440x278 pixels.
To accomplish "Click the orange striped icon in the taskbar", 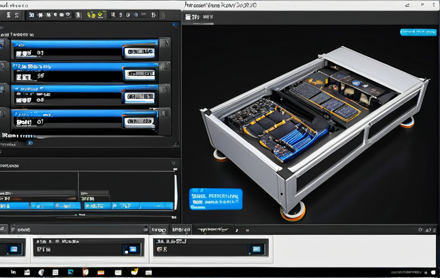I will pyautogui.click(x=101, y=272).
